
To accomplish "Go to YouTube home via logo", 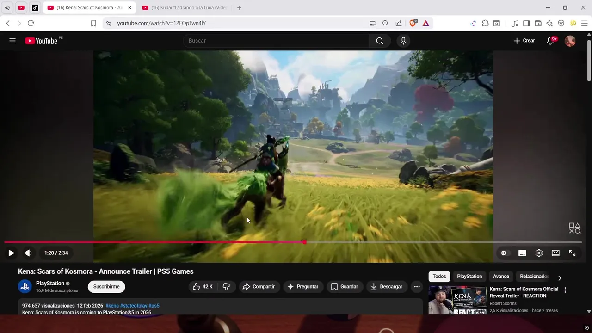I will pyautogui.click(x=42, y=41).
